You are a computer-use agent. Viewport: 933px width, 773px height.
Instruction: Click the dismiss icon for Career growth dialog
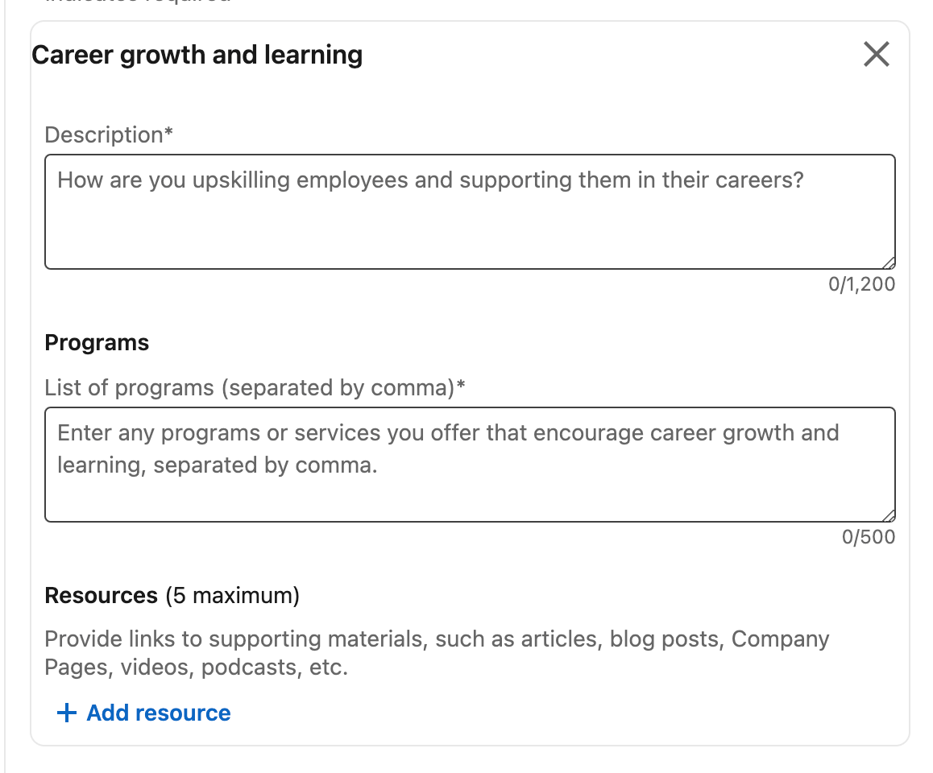click(876, 55)
